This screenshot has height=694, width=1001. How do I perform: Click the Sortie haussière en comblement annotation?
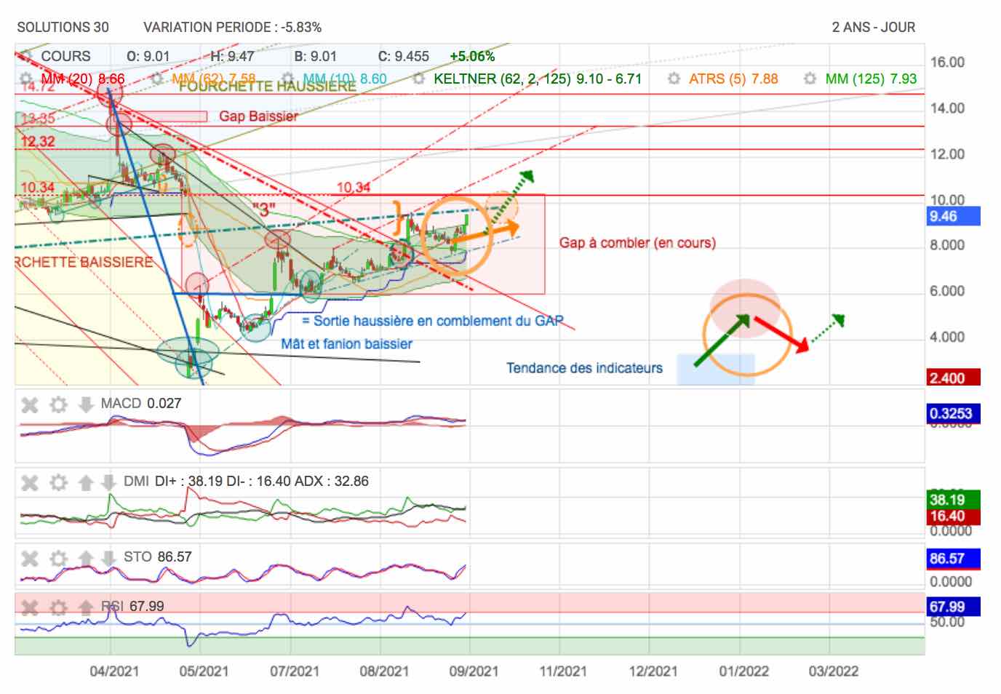[x=433, y=321]
